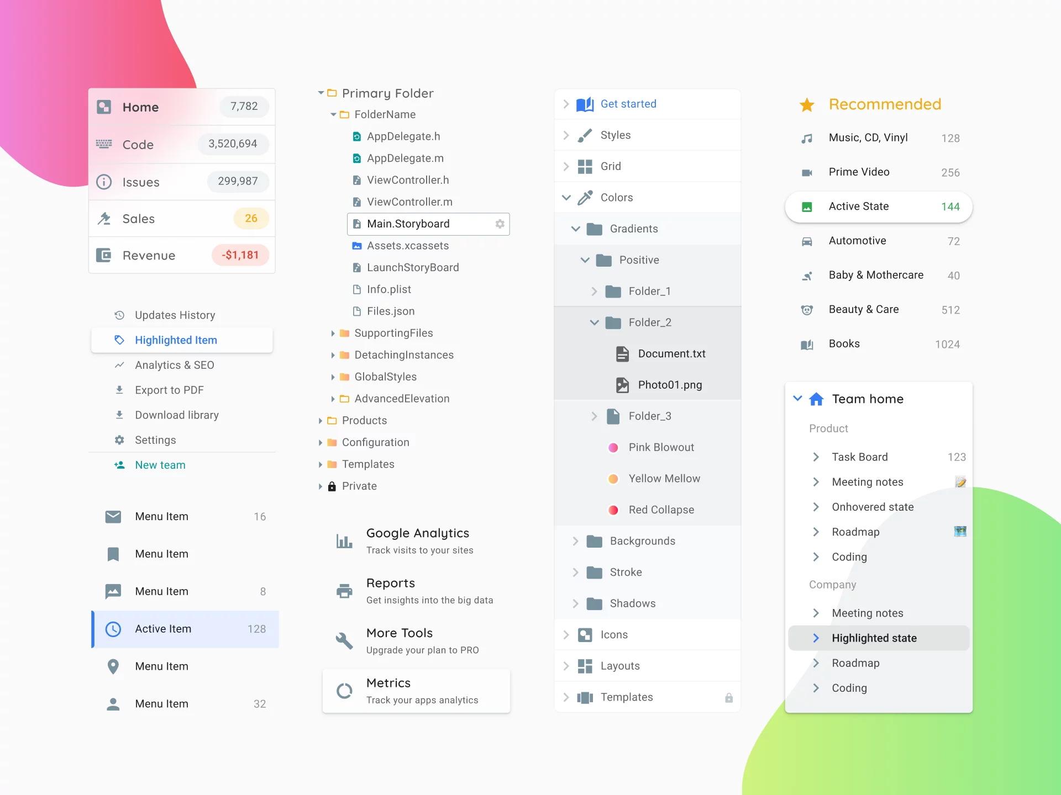
Task: Click Export to PDF
Action: [169, 390]
